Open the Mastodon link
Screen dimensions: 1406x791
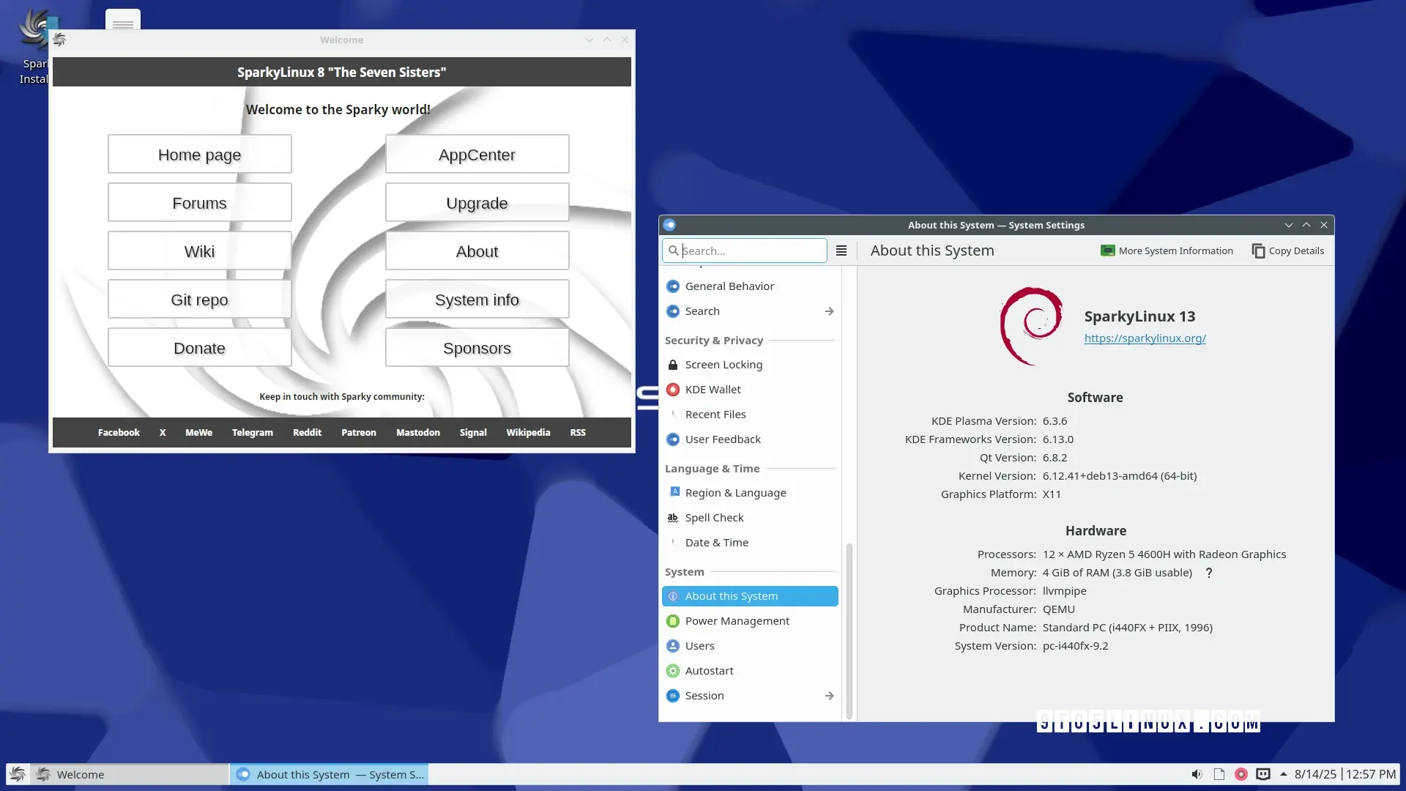point(418,433)
